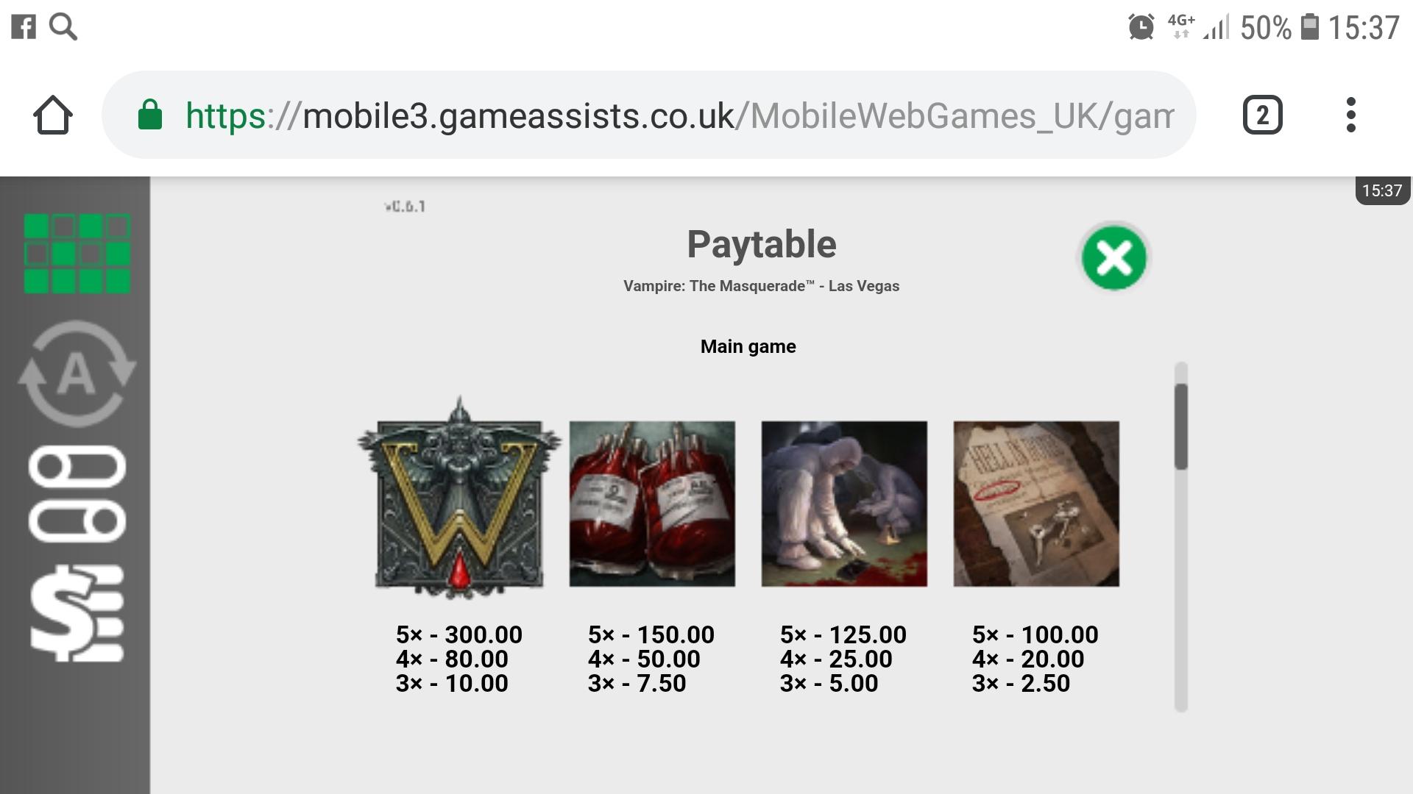The image size is (1413, 794).
Task: Tap the green padlock site security icon
Action: (150, 115)
